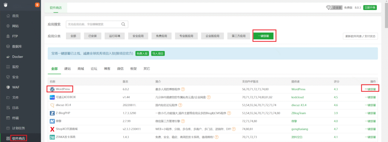Click help icon in the ShopXO row

tap(233, 129)
